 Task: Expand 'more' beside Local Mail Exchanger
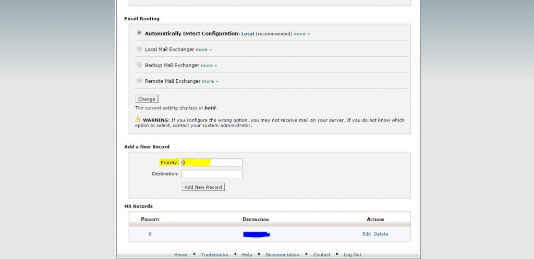tap(203, 50)
